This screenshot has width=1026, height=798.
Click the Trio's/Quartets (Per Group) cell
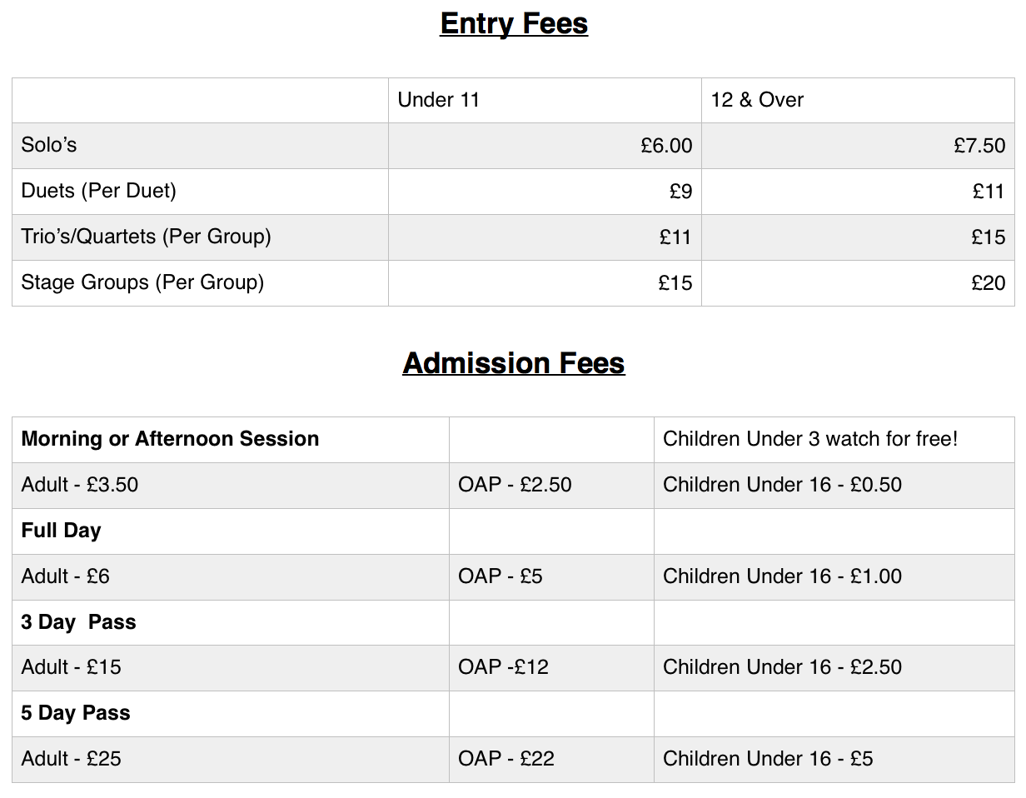click(201, 237)
